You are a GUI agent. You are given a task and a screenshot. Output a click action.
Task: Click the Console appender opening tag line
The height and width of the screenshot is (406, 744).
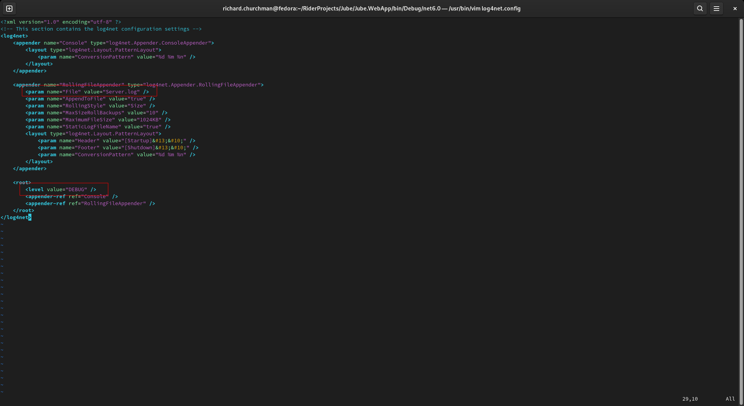click(114, 43)
